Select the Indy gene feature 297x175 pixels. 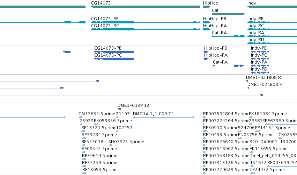pos(272,7)
